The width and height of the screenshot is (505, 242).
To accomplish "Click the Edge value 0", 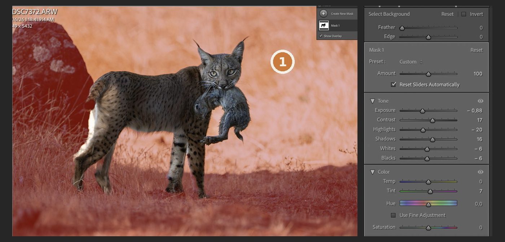I will point(481,37).
